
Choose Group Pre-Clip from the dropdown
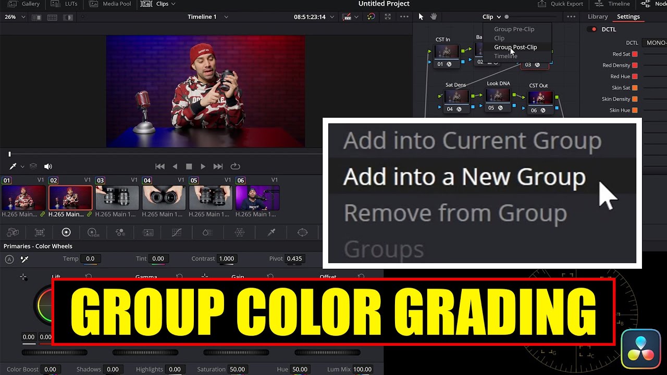coord(514,29)
